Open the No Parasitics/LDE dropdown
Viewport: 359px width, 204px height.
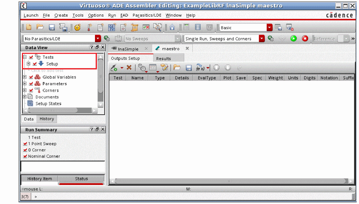(98, 39)
